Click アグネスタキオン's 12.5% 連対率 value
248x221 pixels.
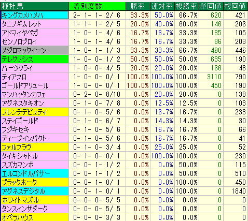click(164, 103)
